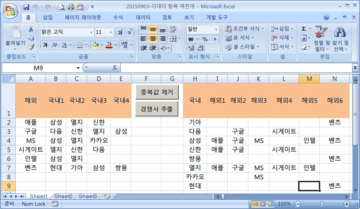360x209 pixels.
Task: Increase font size with the larger 가 icon
Action: pos(120,33)
